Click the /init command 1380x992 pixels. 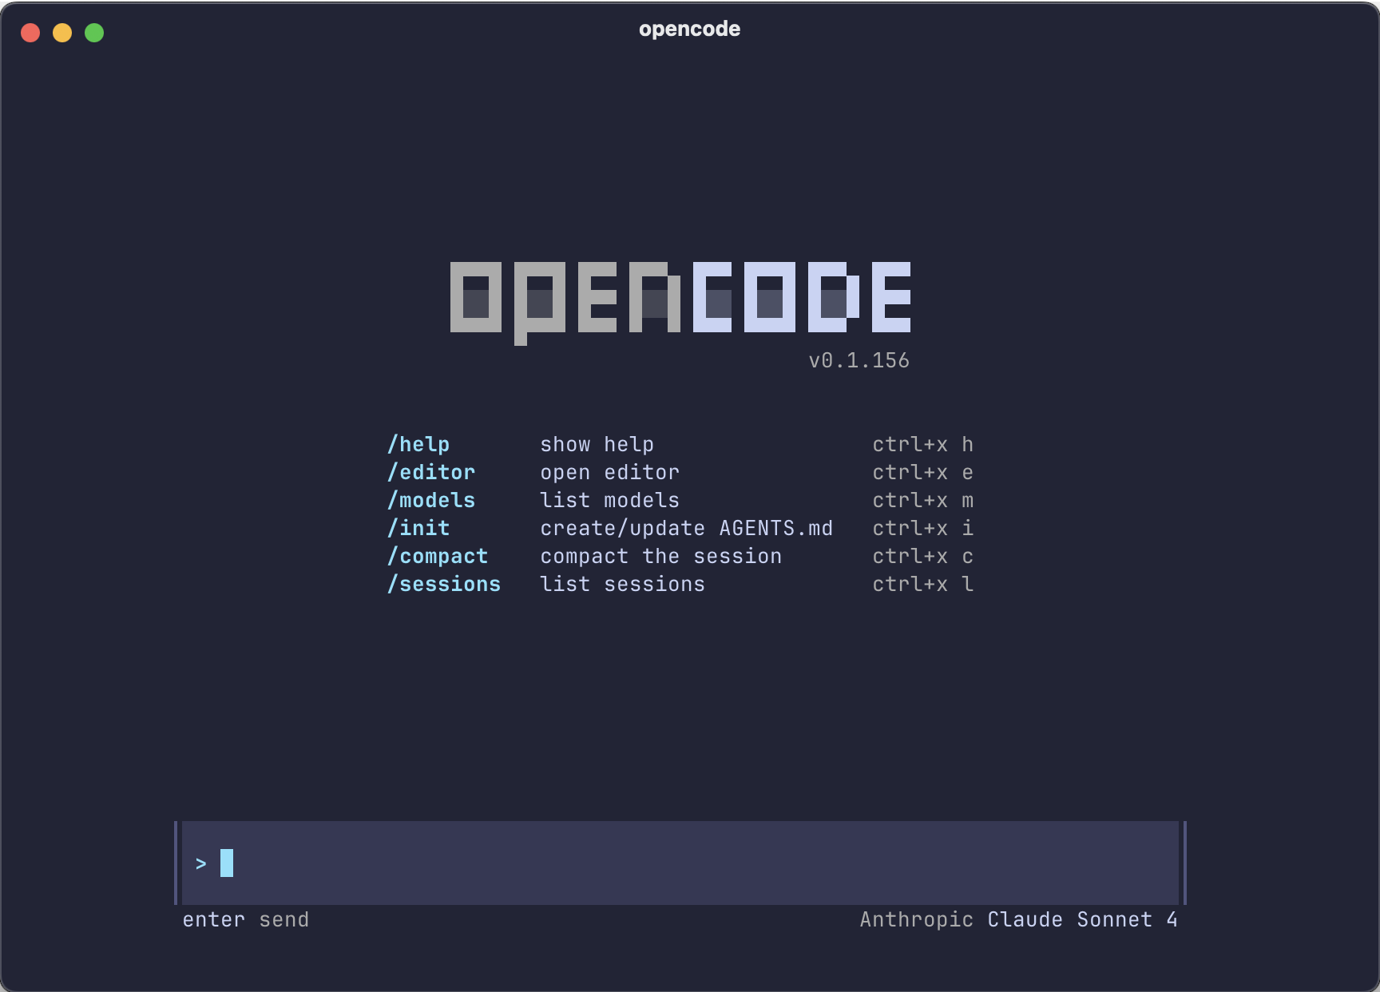coord(418,528)
